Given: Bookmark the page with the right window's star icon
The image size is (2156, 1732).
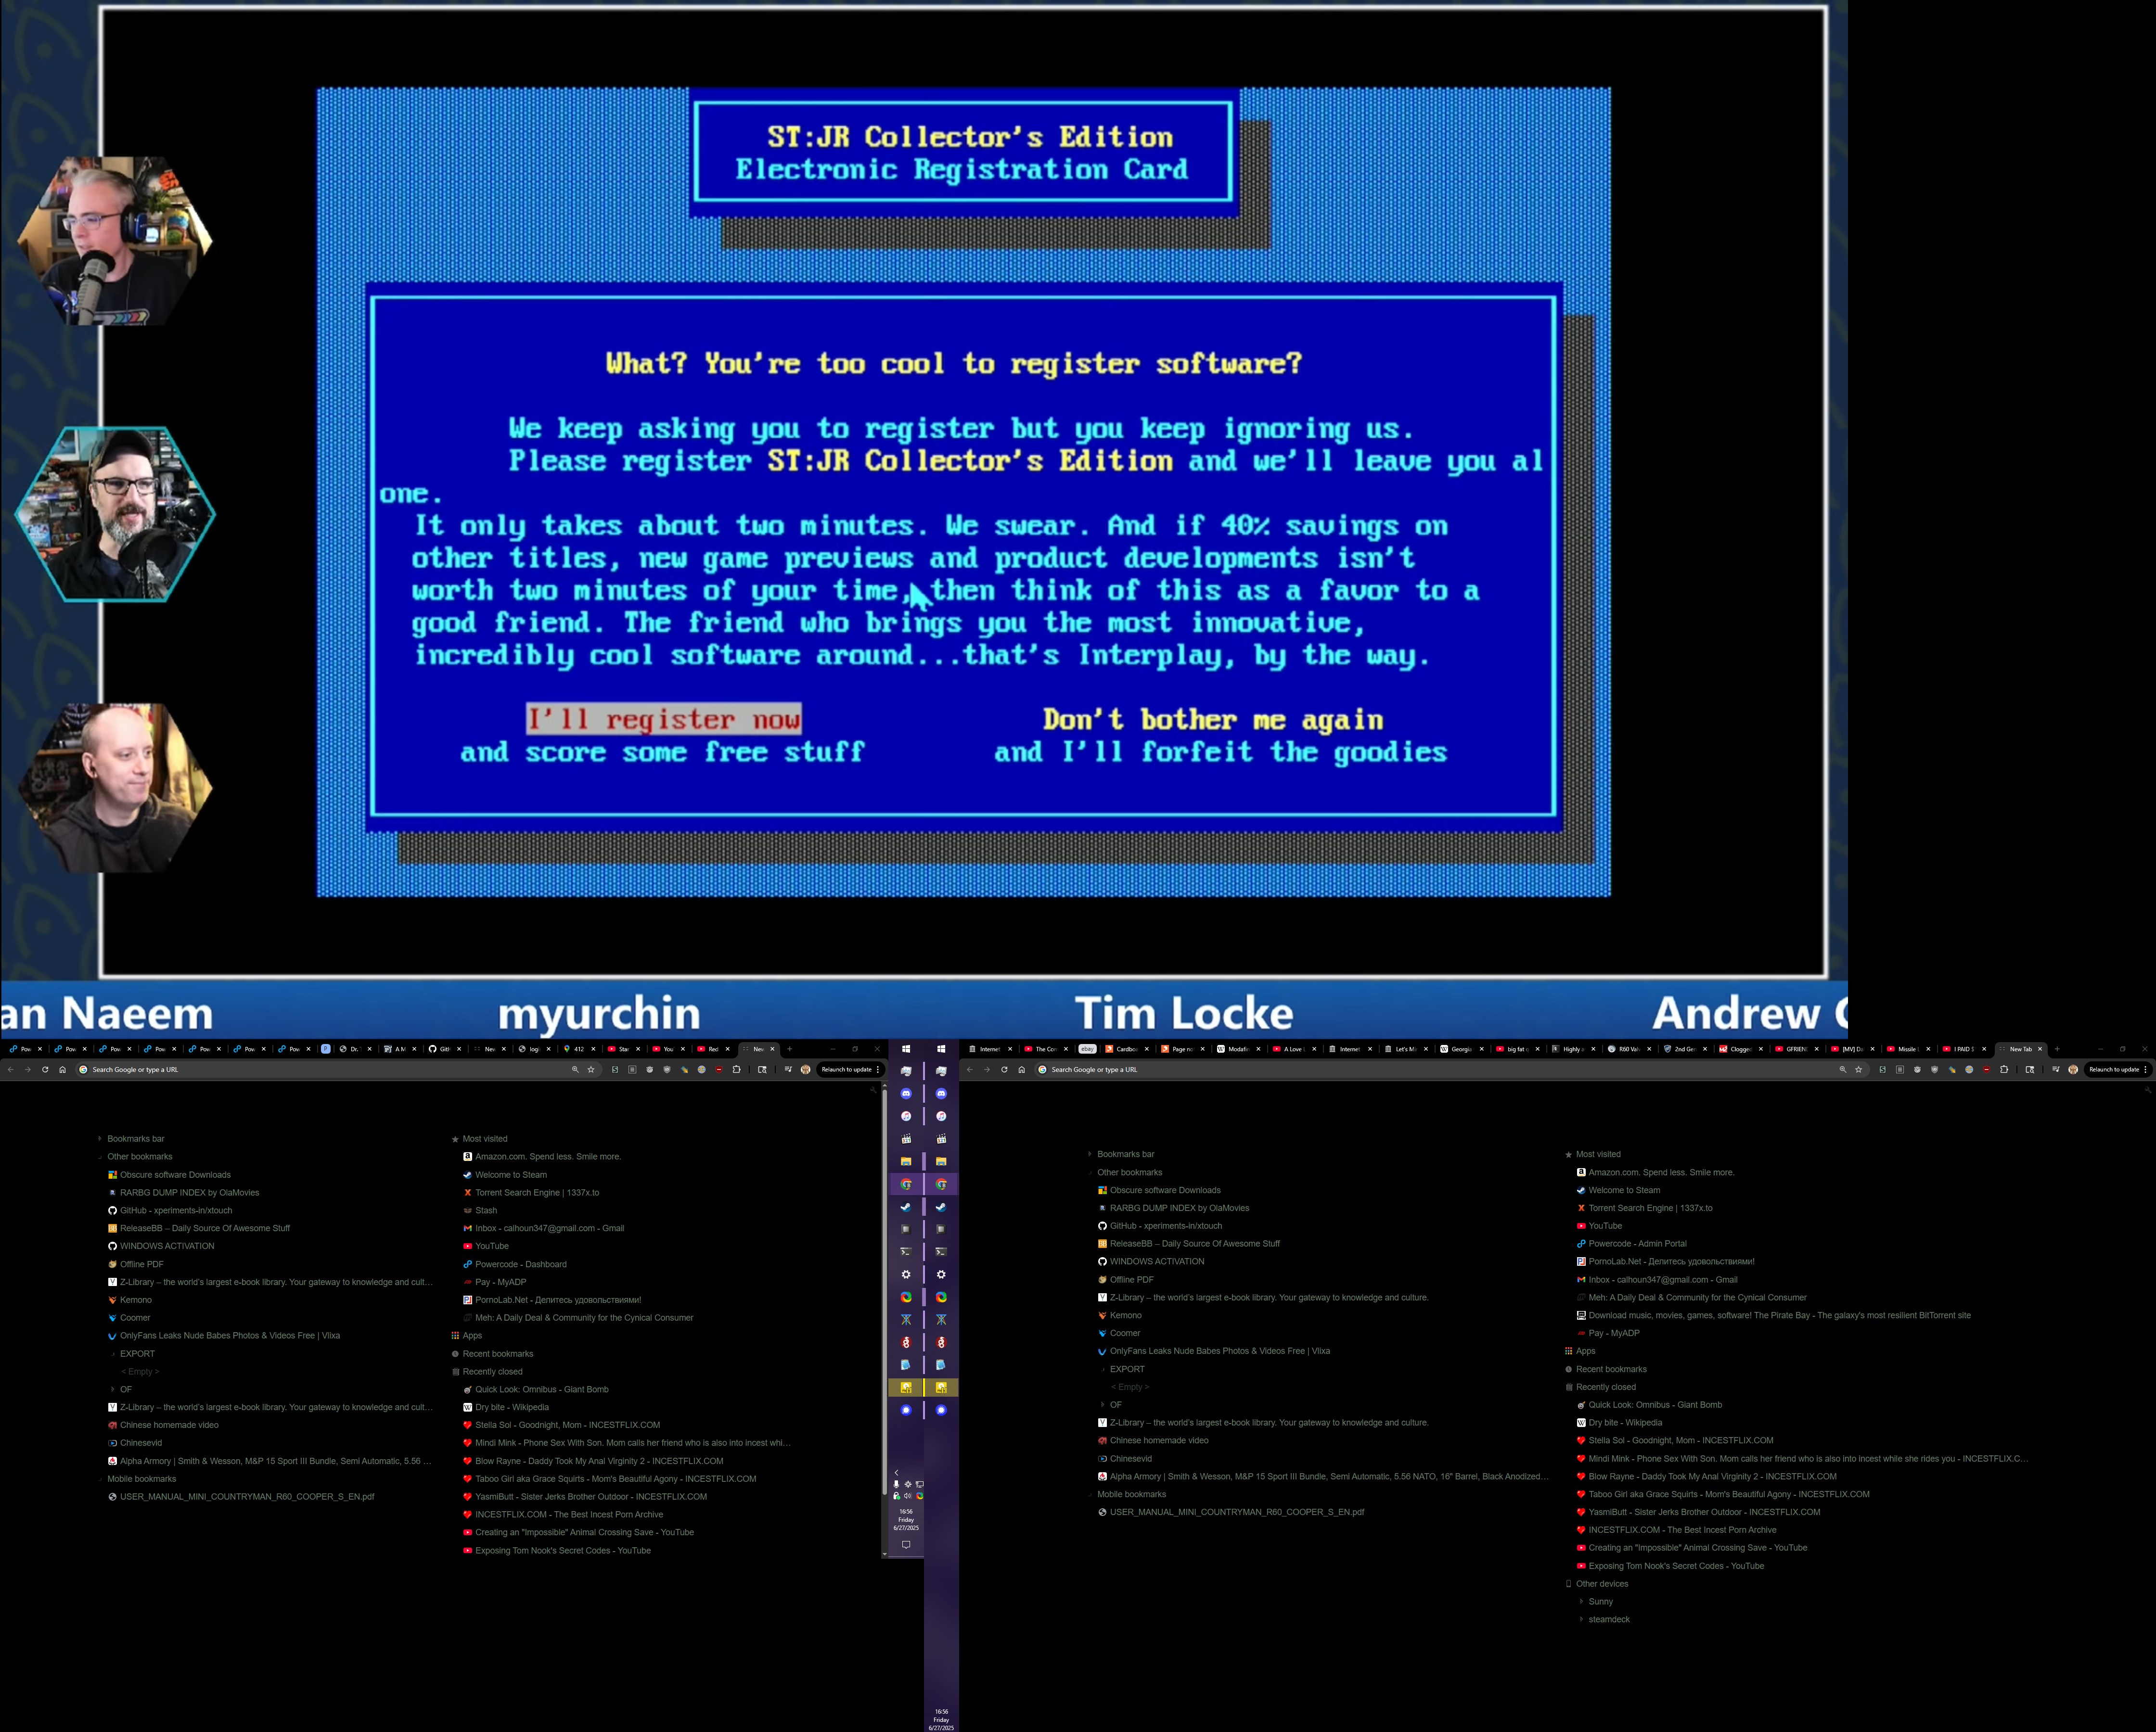Looking at the screenshot, I should click(1859, 1070).
